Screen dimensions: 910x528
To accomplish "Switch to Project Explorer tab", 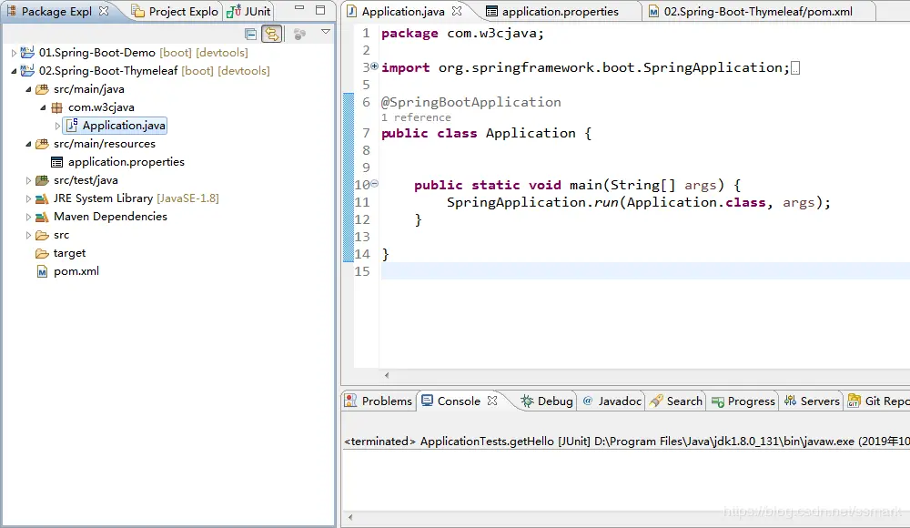I will tap(175, 11).
